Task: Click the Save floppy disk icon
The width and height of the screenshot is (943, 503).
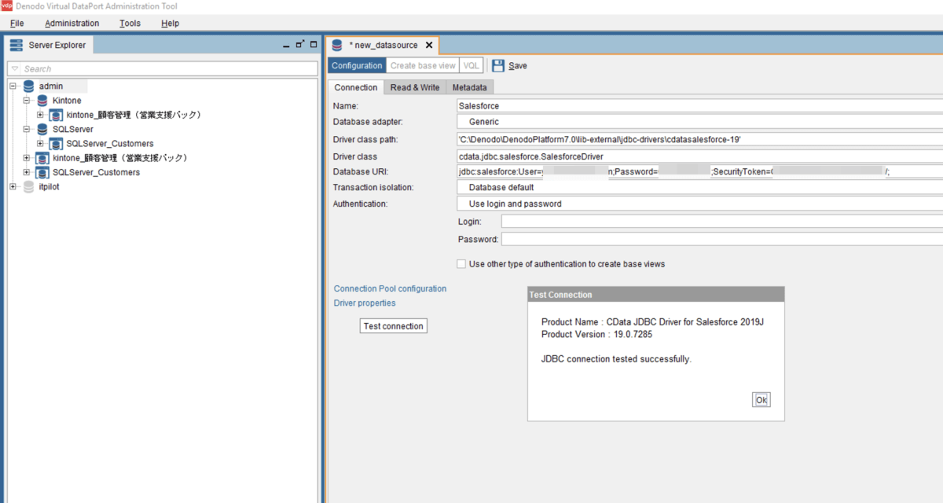Action: tap(498, 65)
